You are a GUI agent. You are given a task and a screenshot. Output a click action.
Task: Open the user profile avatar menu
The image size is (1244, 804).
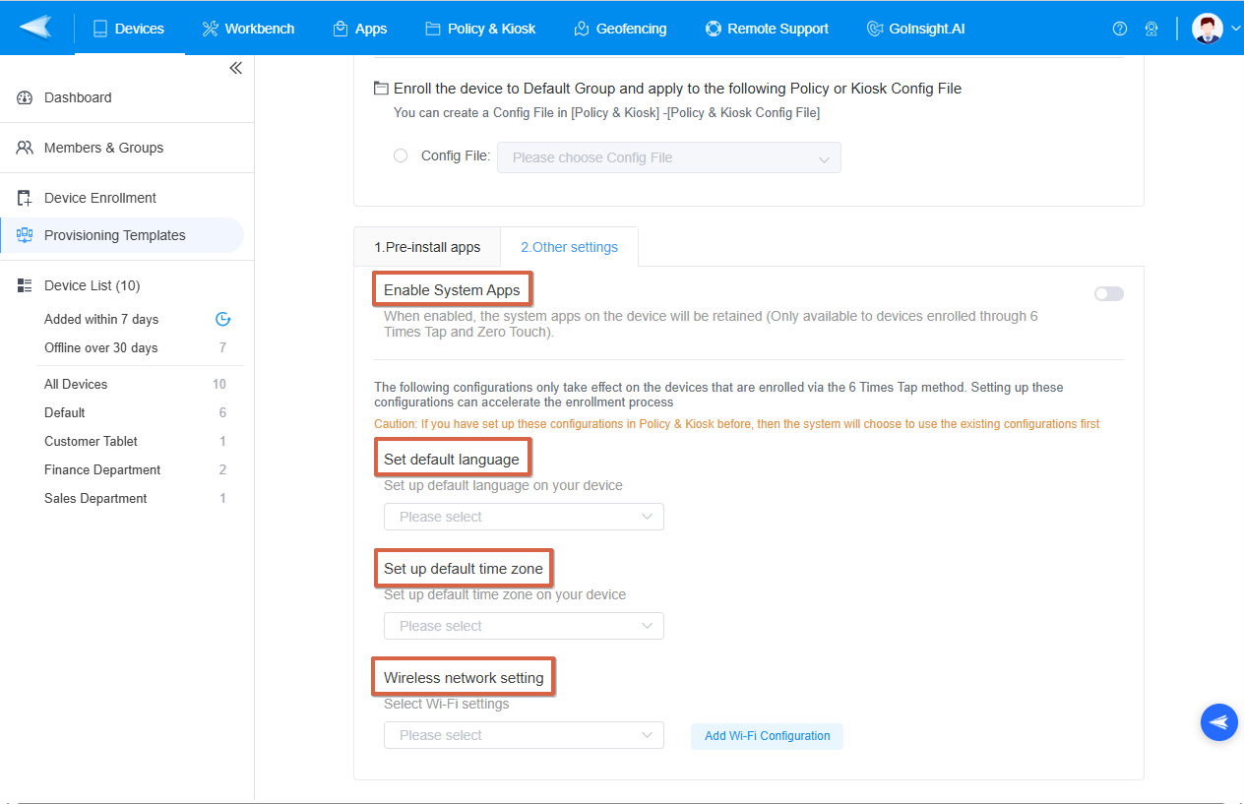click(1208, 29)
